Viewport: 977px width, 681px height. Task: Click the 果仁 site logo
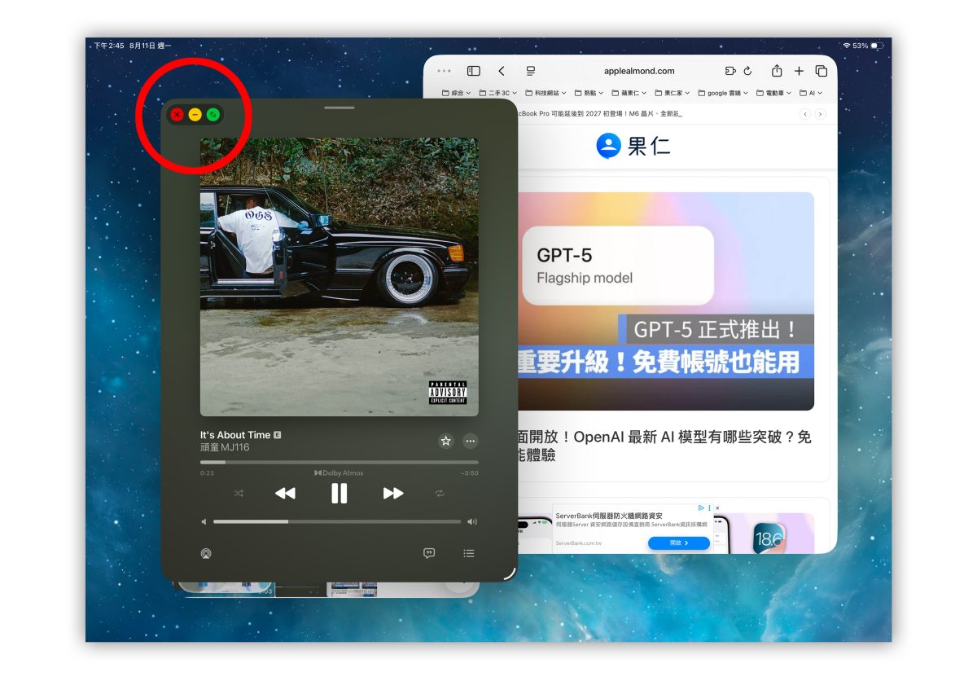pos(633,146)
